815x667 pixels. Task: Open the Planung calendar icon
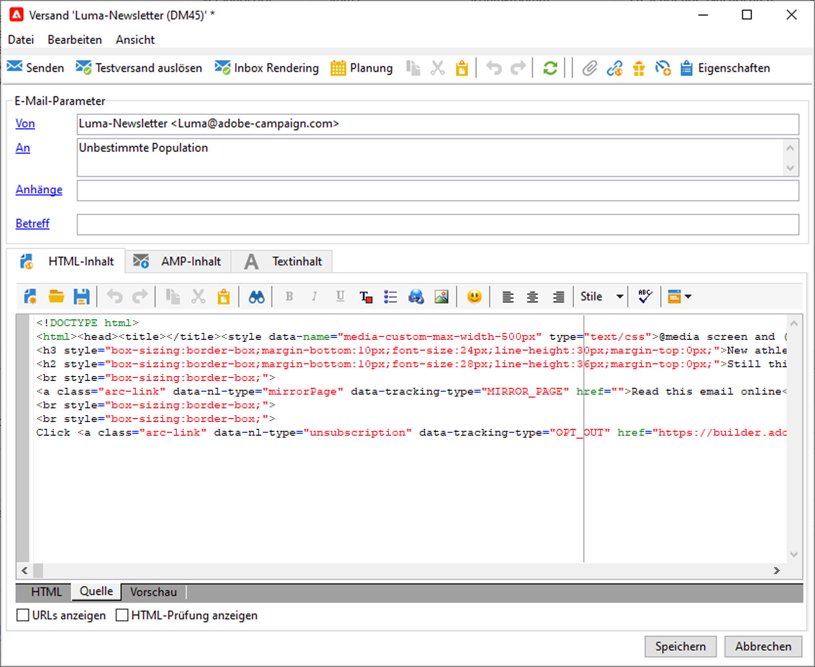point(338,68)
